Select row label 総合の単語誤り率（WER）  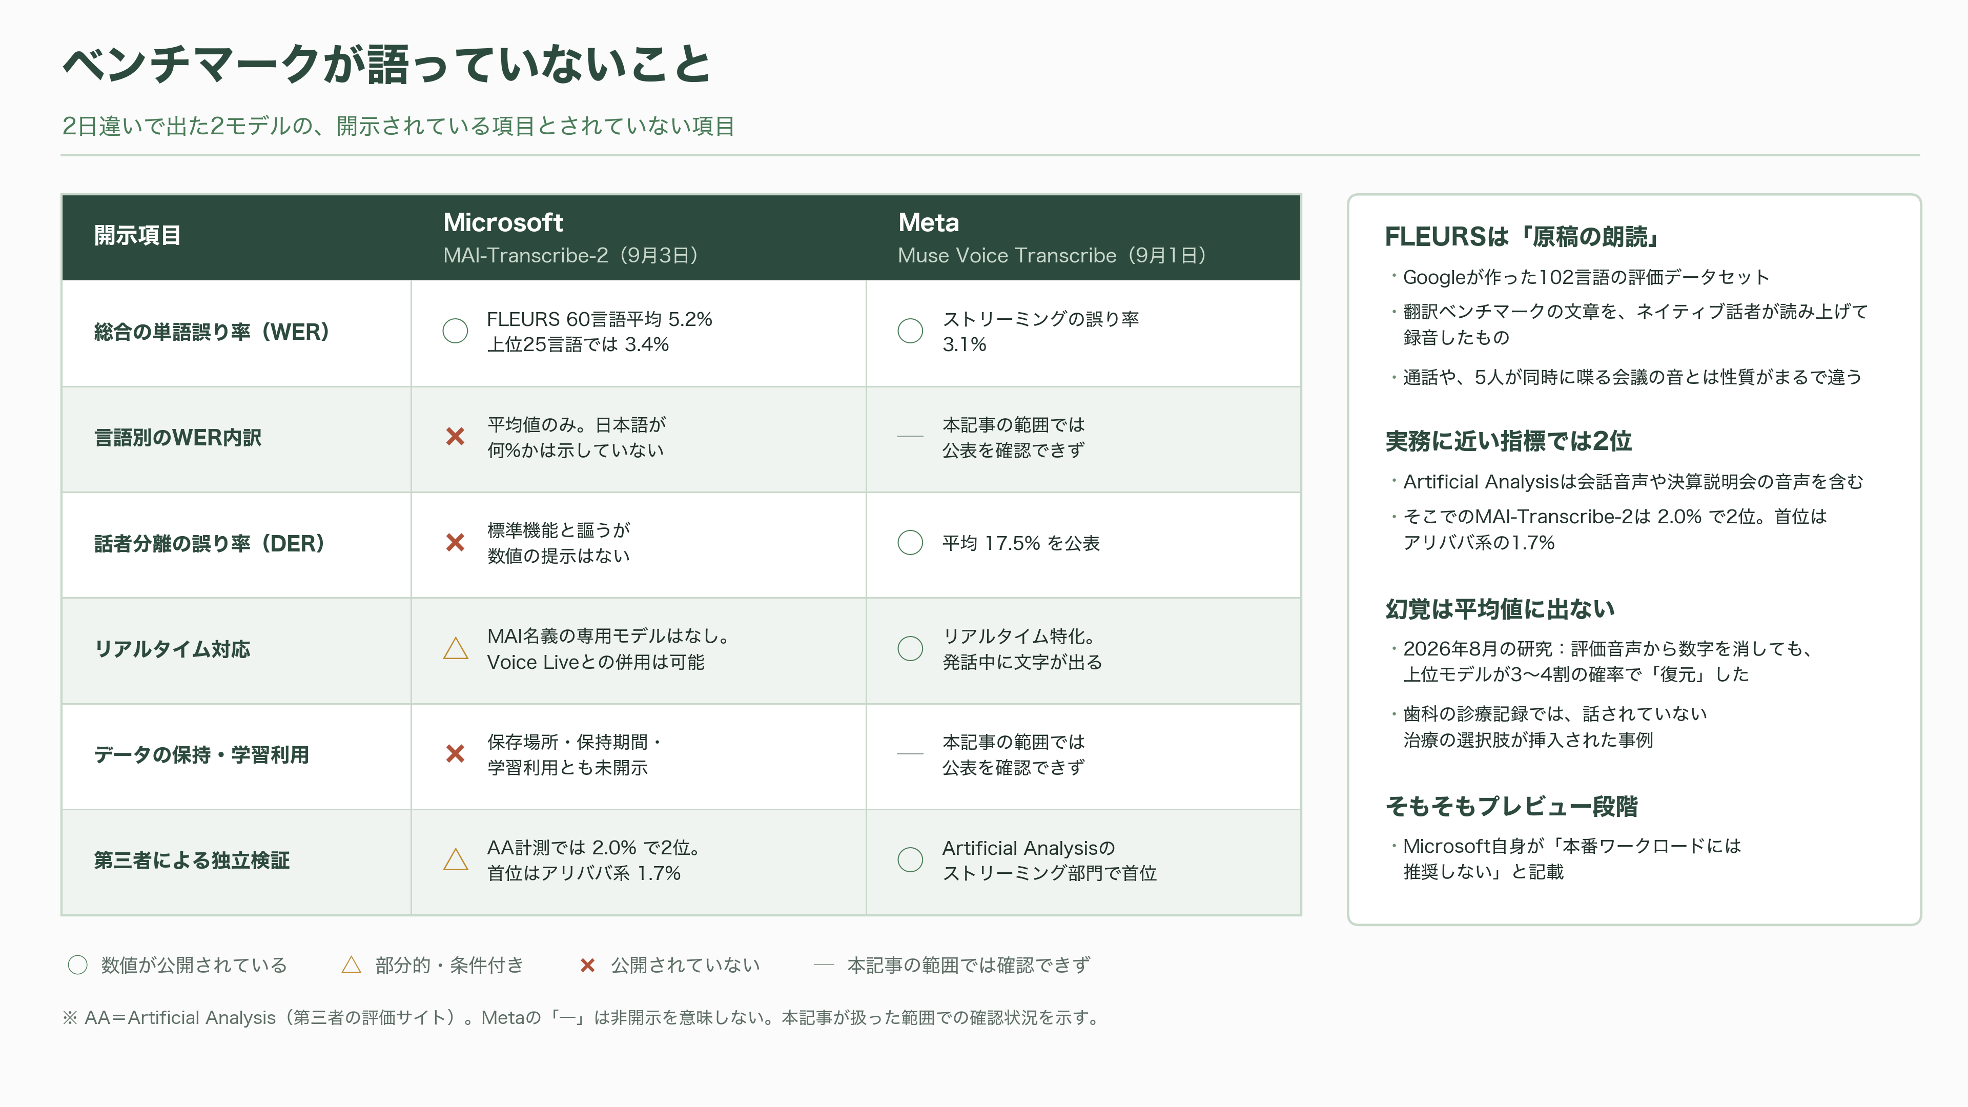coord(212,332)
